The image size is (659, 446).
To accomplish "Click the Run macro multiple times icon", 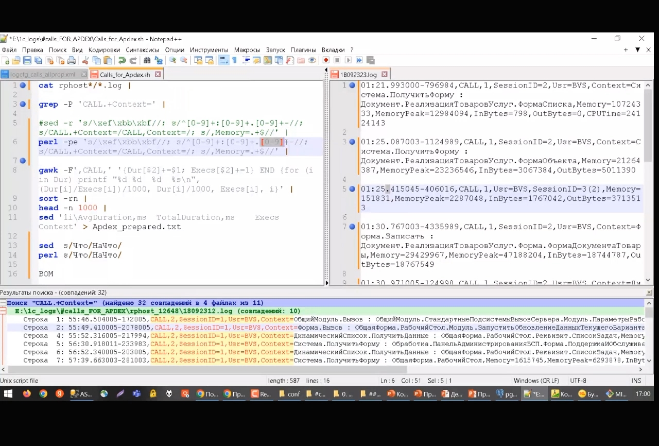I will [359, 60].
